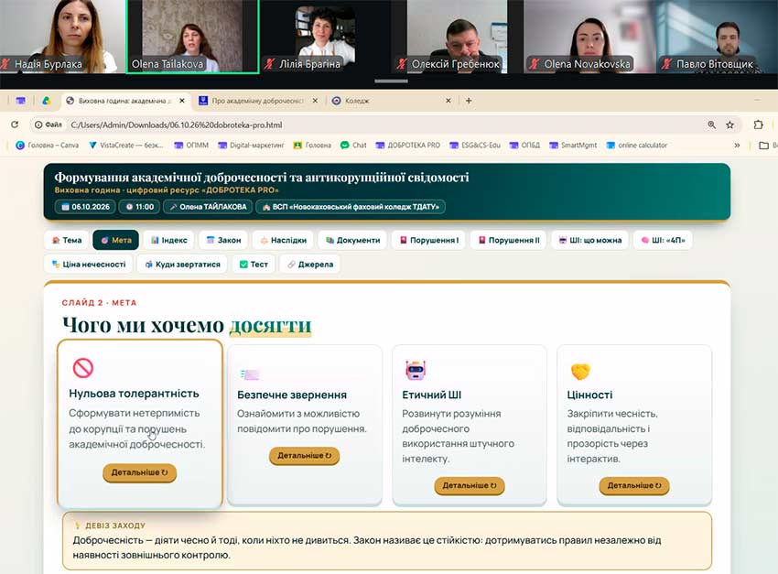Select the Джерела navigation tab
Screen dimensions: 778x574
310,264
